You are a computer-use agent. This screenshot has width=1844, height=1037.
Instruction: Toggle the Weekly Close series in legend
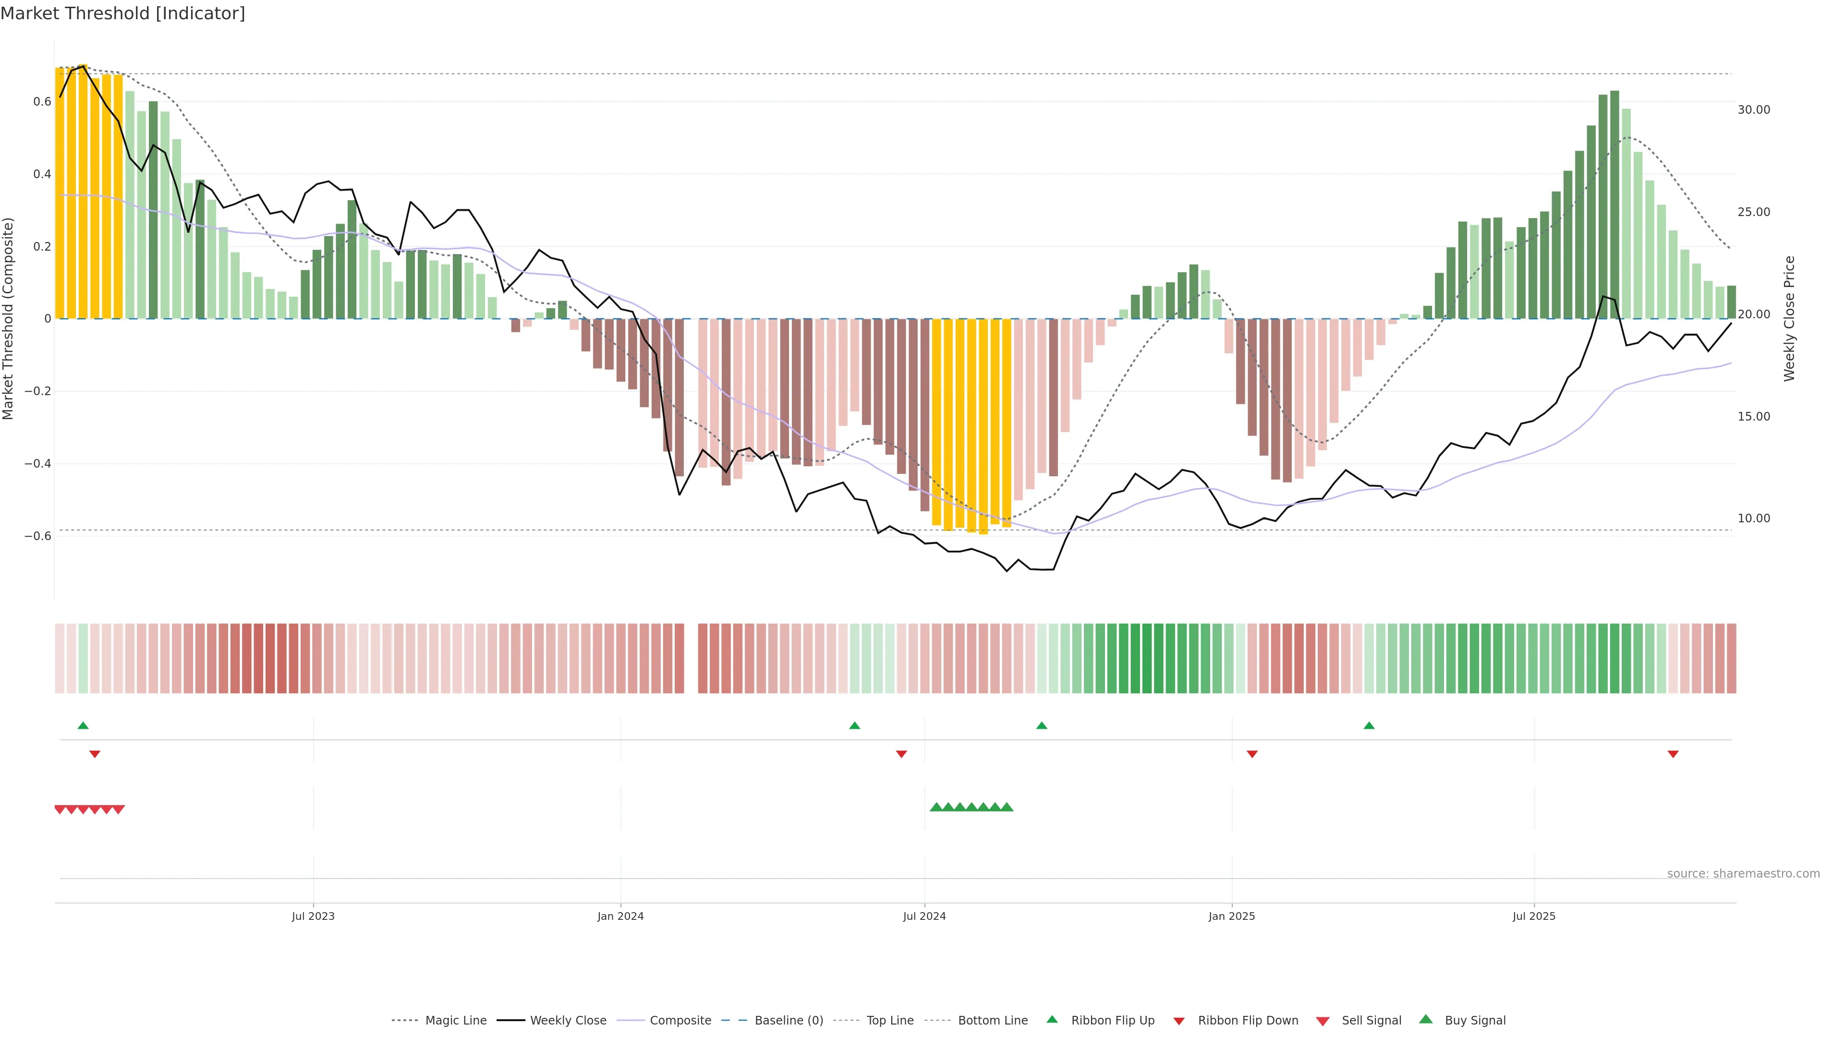click(568, 1021)
